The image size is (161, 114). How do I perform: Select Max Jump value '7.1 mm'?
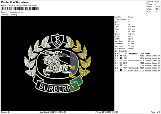[x=131, y=46]
